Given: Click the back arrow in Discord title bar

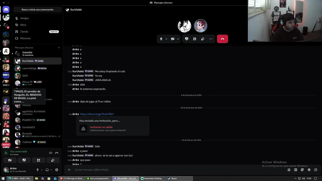Looking at the screenshot, I should point(4,3).
